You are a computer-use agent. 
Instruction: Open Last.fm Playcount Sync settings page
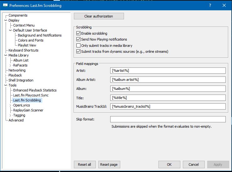point(31,95)
